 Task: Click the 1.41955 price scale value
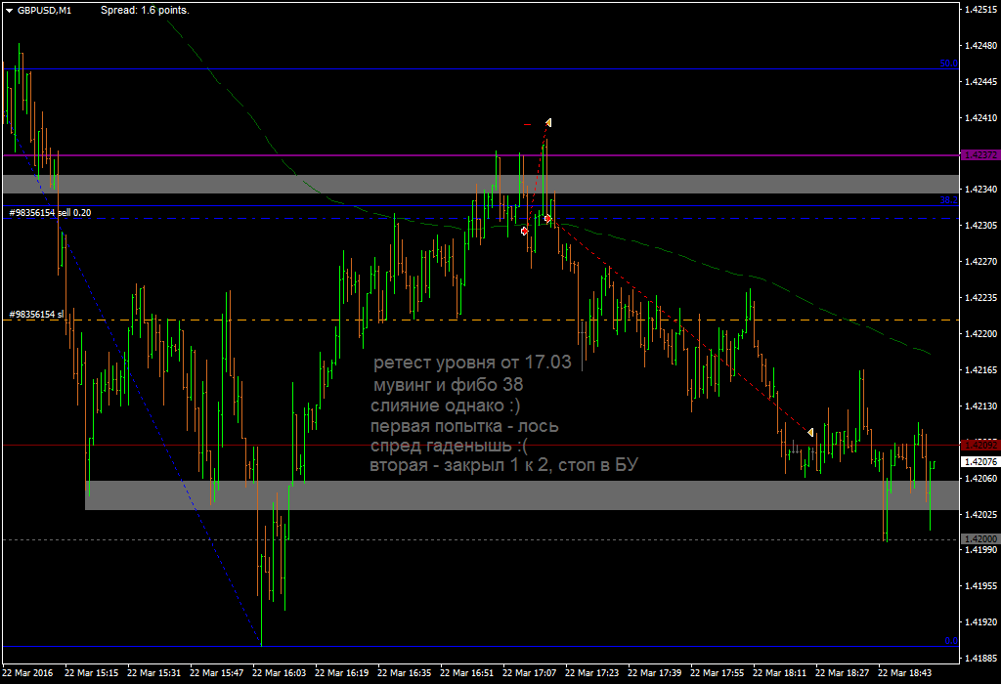pyautogui.click(x=980, y=585)
